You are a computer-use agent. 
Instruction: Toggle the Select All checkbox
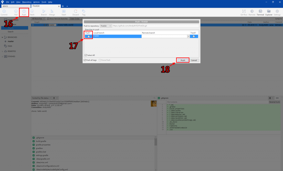tap(86, 55)
